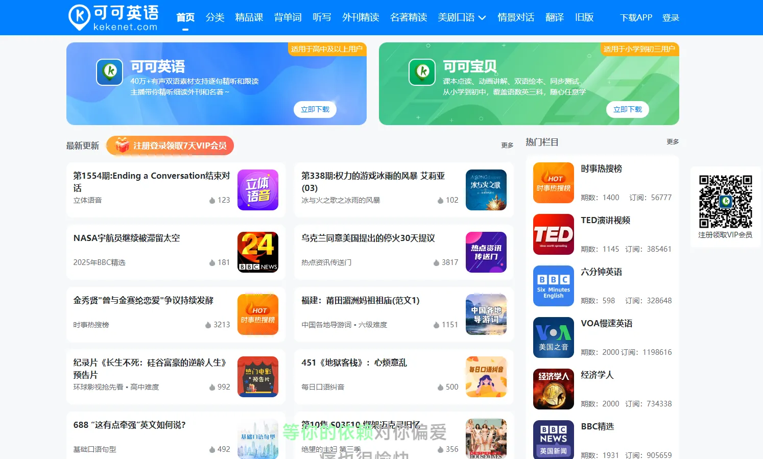This screenshot has width=763, height=459.
Task: Open 经济学人 column title
Action: [x=598, y=375]
